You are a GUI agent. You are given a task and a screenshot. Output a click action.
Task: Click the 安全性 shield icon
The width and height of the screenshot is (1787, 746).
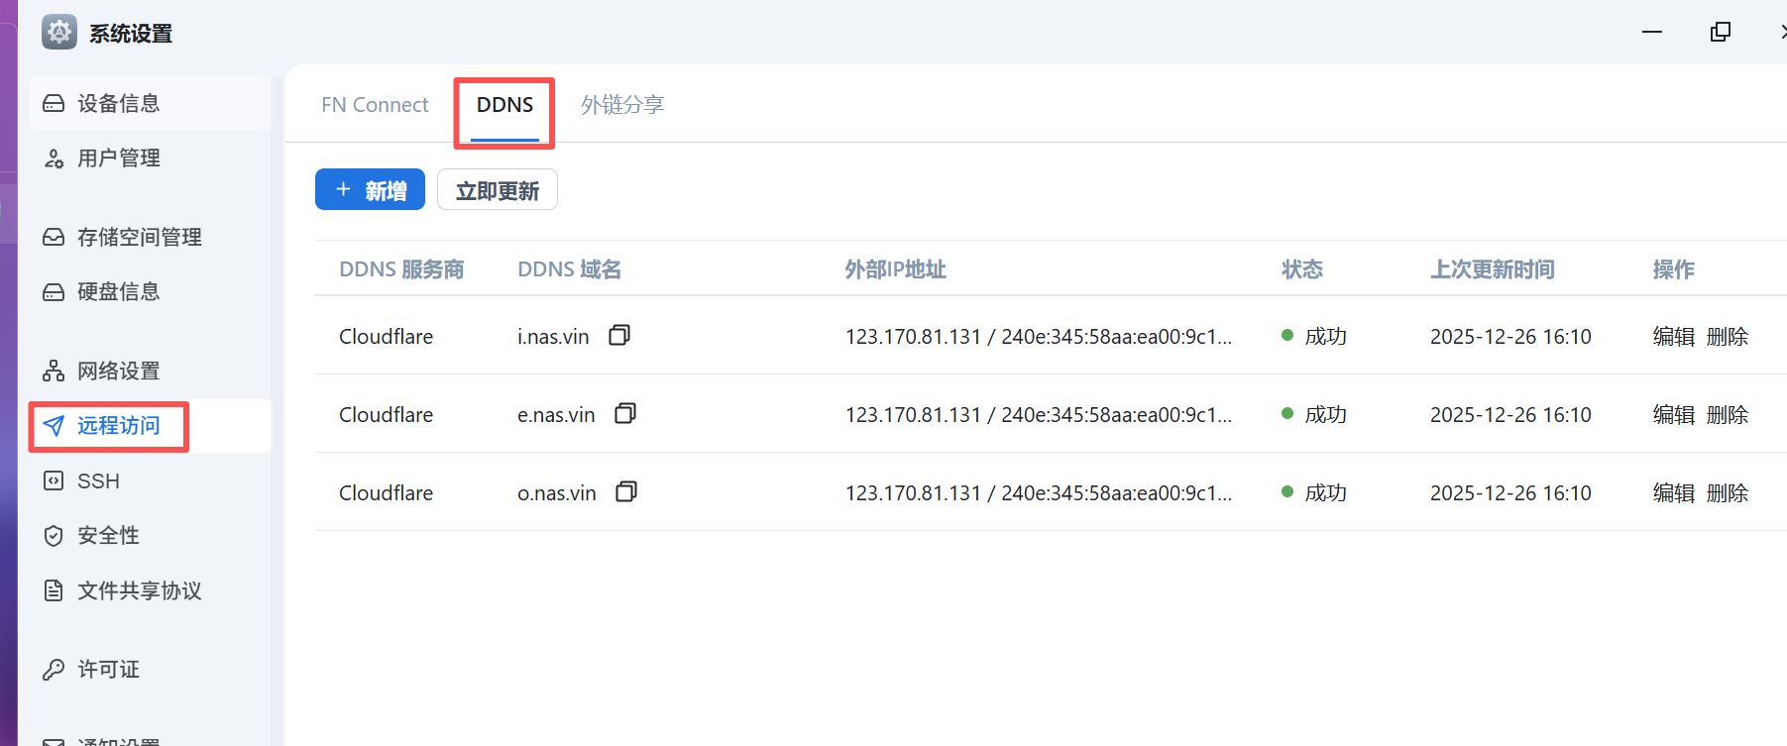(54, 536)
